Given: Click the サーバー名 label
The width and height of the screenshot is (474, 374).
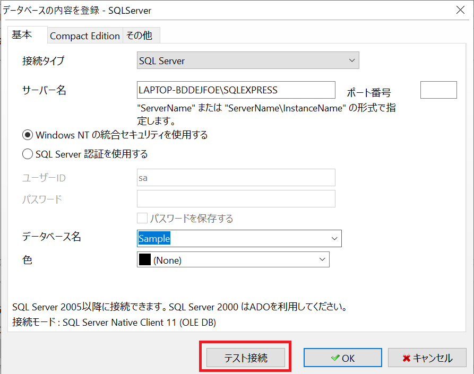Looking at the screenshot, I should pyautogui.click(x=44, y=90).
